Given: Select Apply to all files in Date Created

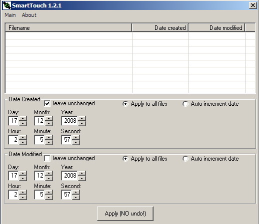Looking at the screenshot, I should click(x=125, y=104).
